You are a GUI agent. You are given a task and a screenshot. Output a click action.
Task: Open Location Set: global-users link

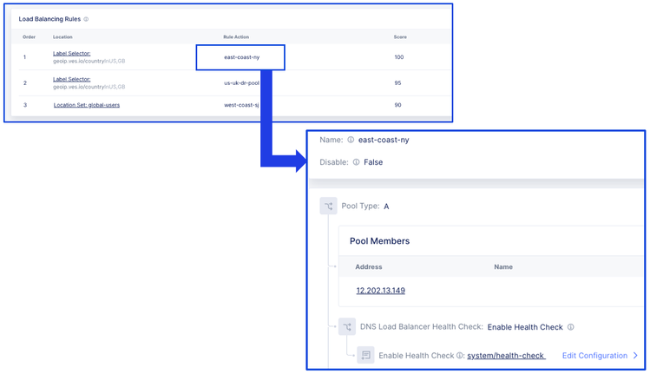point(87,105)
